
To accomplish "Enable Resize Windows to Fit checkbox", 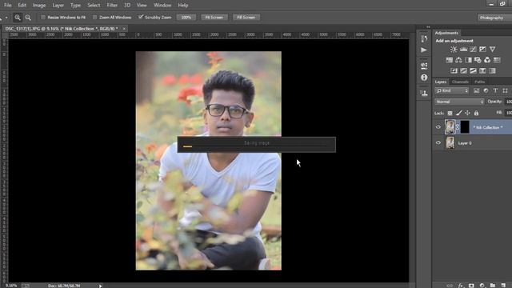I will click(x=42, y=18).
